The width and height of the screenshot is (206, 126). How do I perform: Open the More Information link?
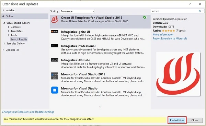click(163, 35)
